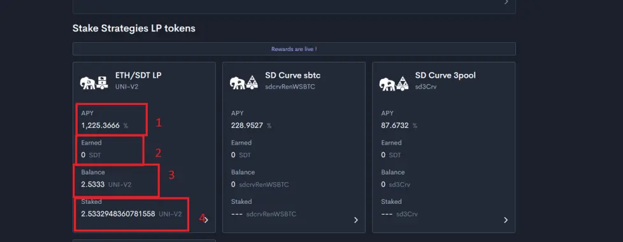Click the 1,225.3666 APY value
The width and height of the screenshot is (623, 242).
tap(101, 125)
